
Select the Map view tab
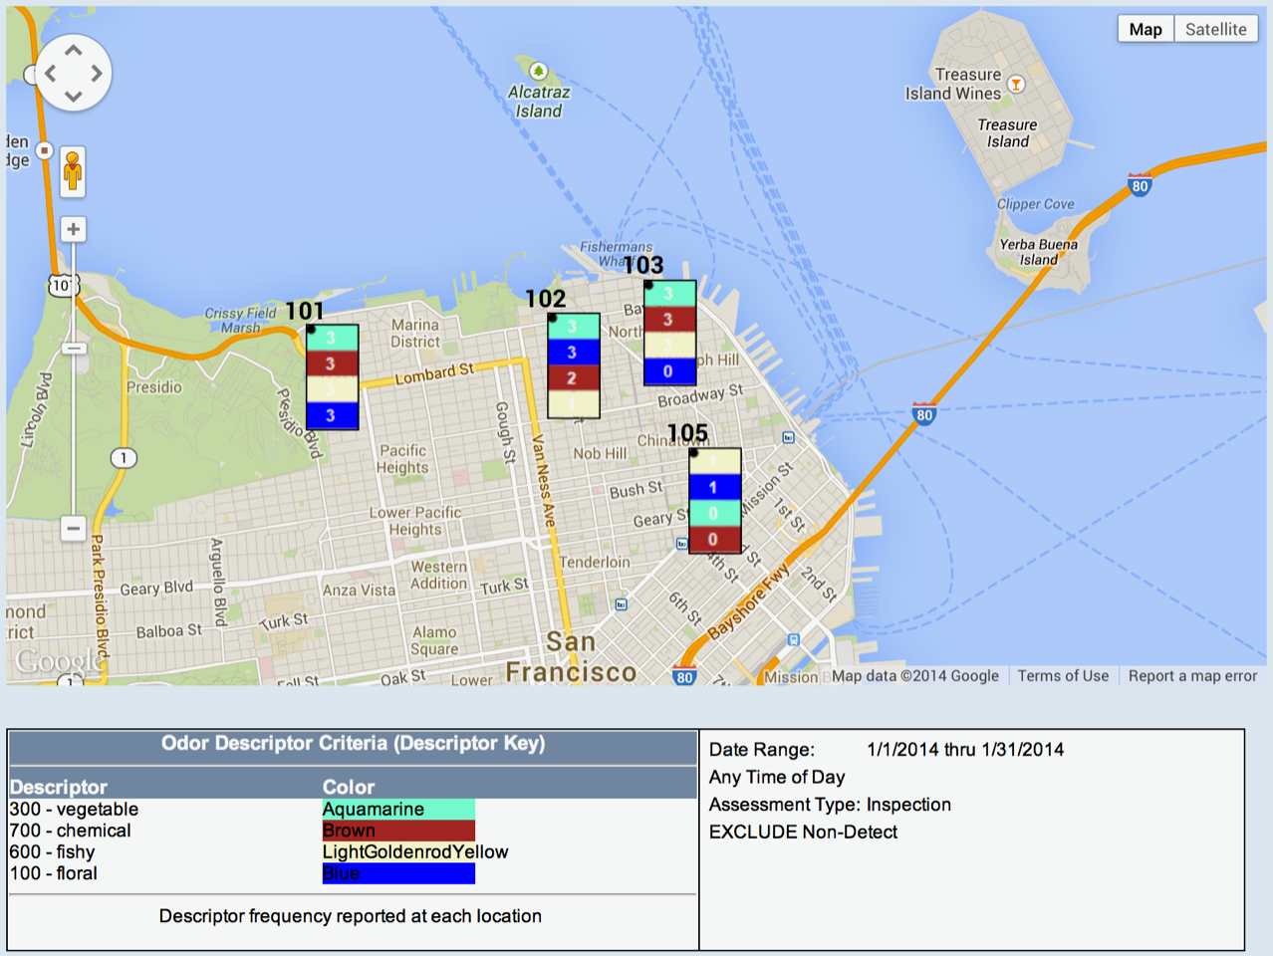click(x=1145, y=29)
